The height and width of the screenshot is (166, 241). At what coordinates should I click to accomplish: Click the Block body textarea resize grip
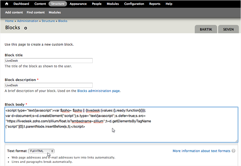(237, 141)
